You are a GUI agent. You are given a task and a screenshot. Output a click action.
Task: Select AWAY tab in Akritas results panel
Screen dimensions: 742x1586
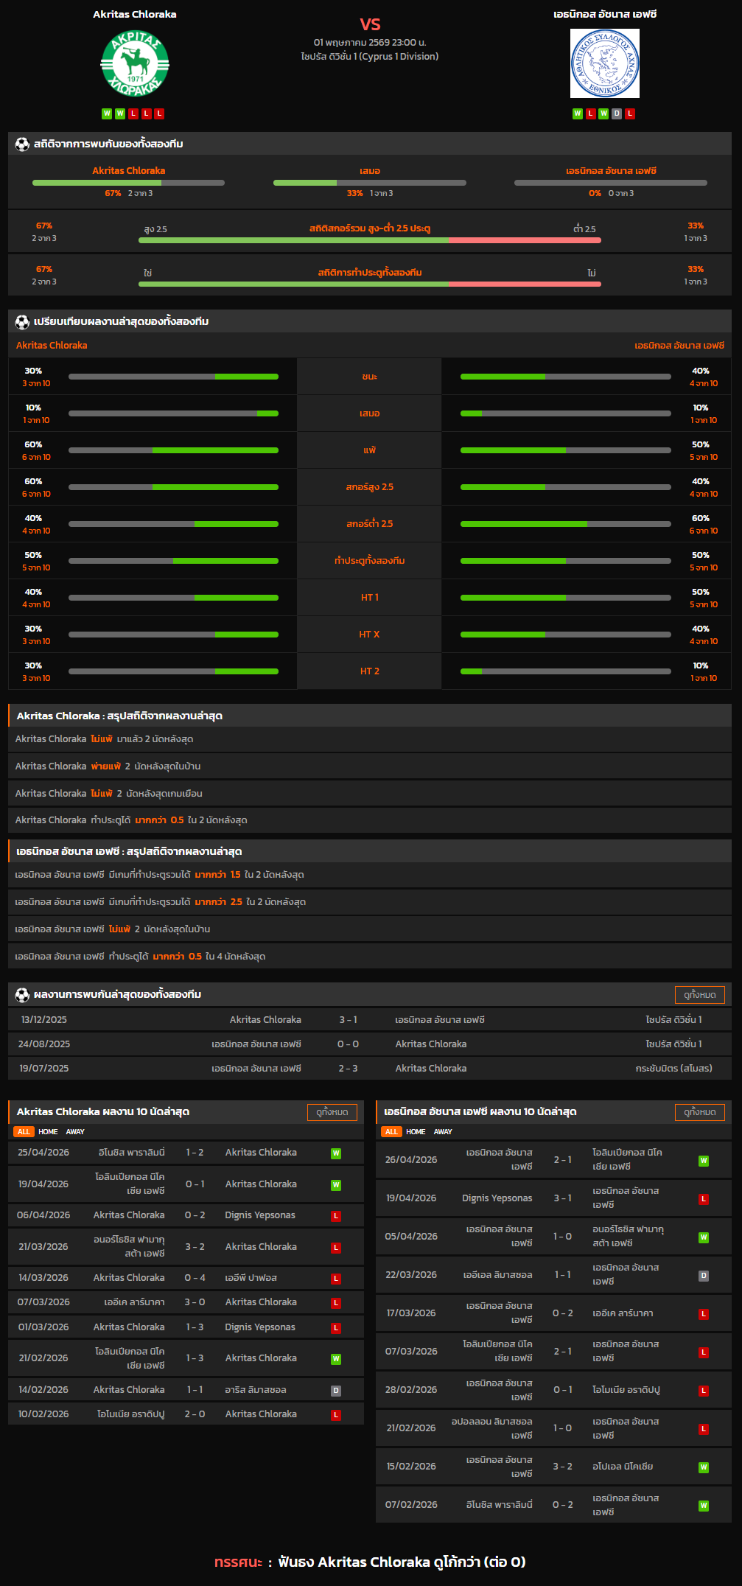[x=75, y=1132]
